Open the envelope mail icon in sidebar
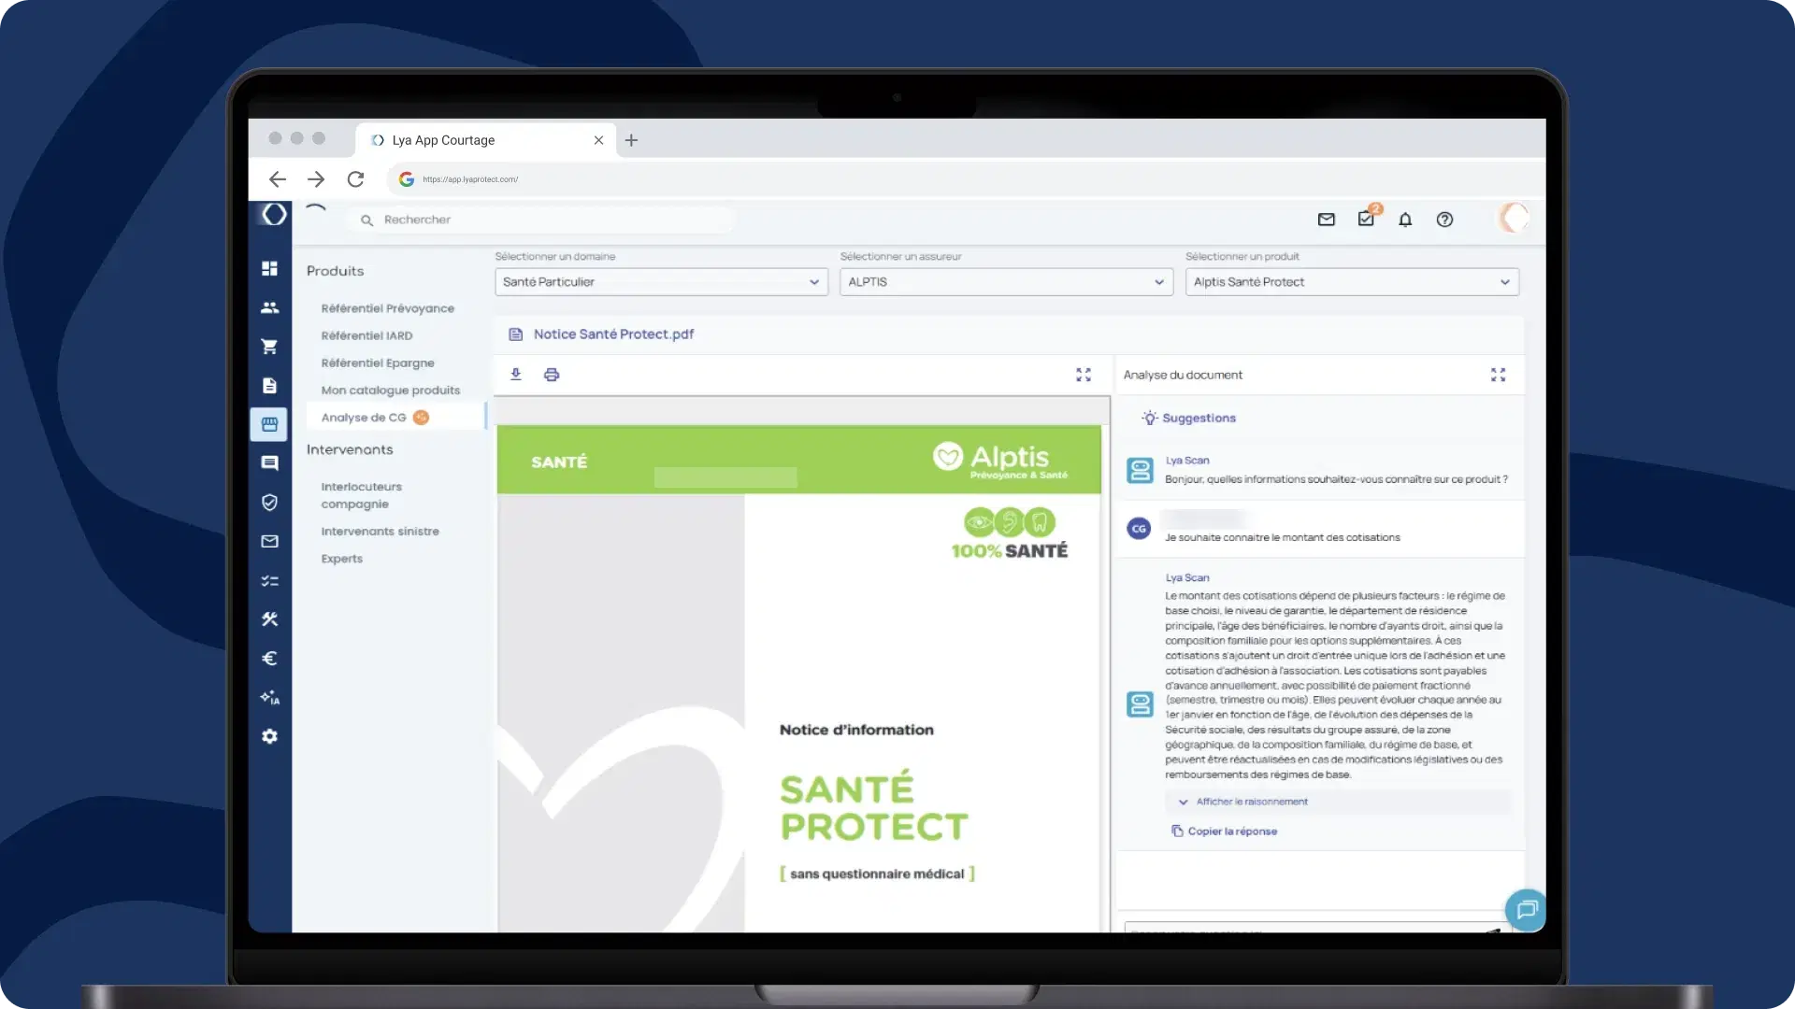1795x1009 pixels. [269, 541]
